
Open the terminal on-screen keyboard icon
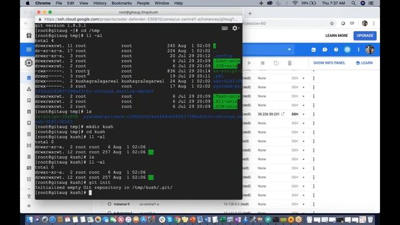224,28
